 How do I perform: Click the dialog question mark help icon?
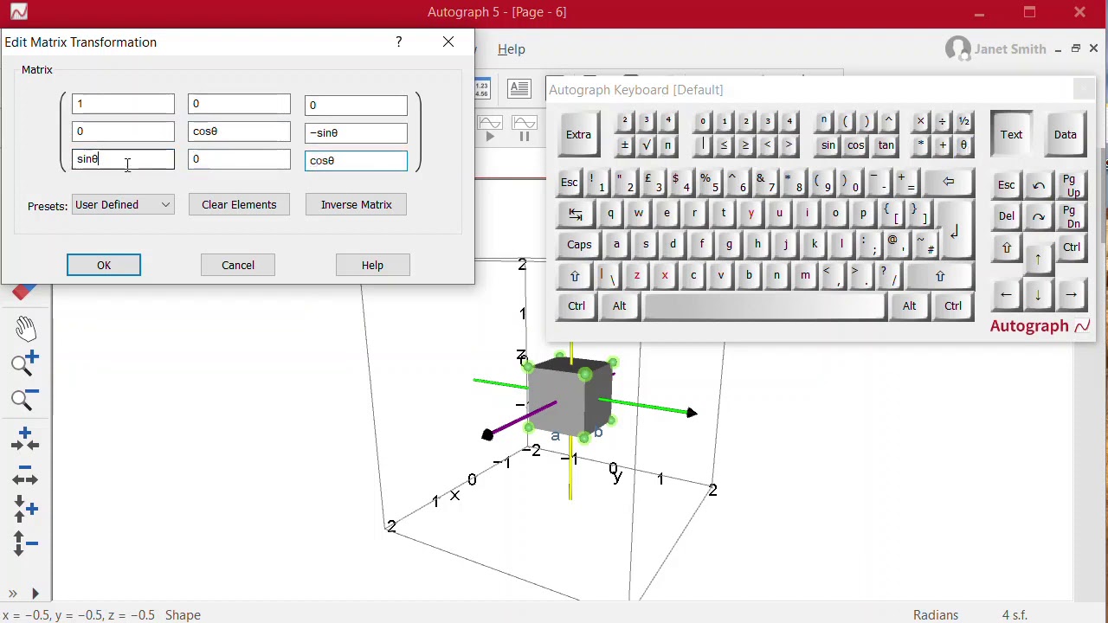coord(399,42)
